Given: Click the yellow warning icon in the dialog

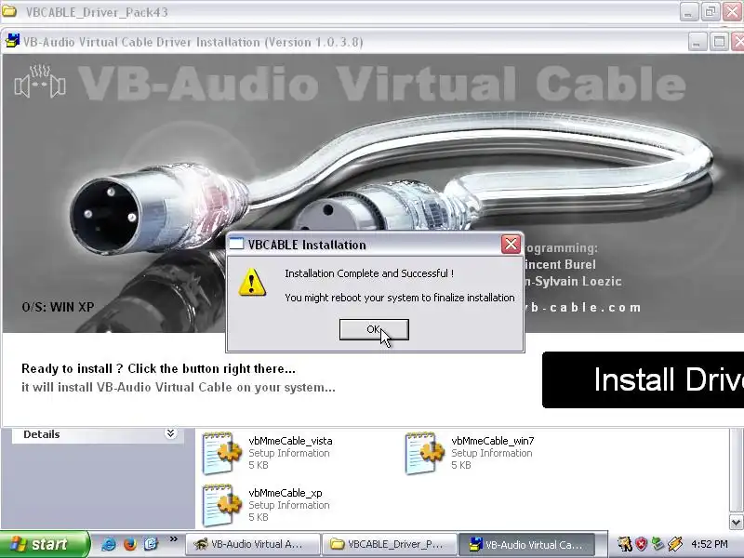Looking at the screenshot, I should [x=252, y=282].
